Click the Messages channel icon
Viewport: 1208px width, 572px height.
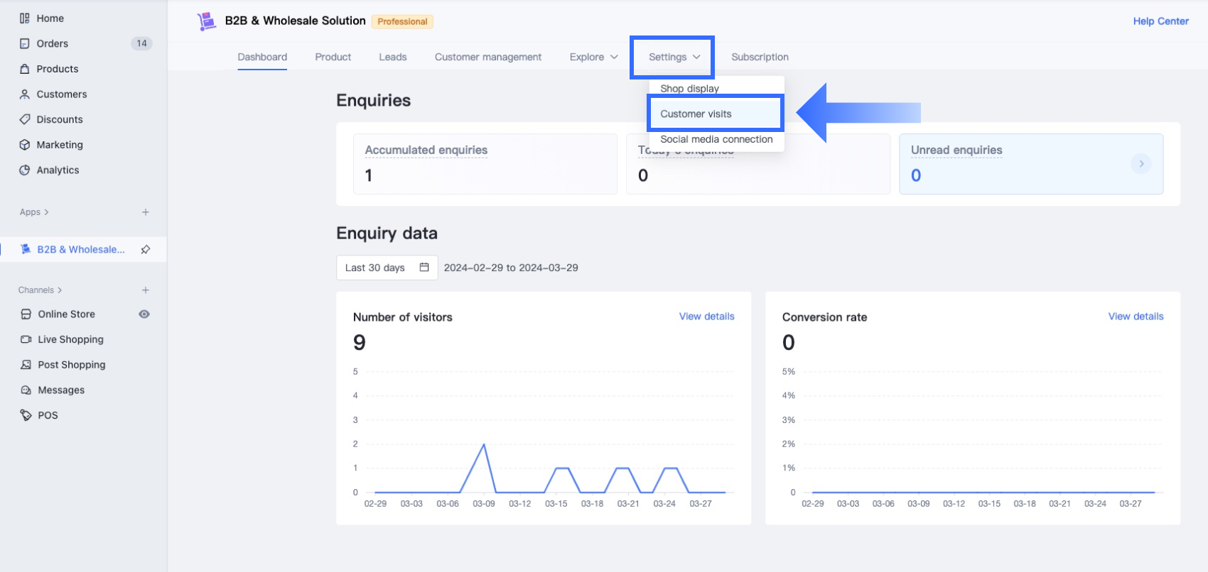coord(26,390)
